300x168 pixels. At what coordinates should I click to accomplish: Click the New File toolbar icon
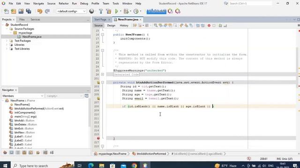coord(6,11)
